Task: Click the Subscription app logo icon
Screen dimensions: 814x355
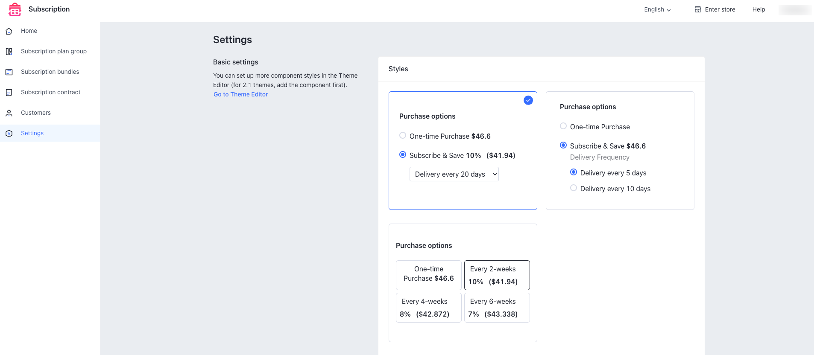Action: pos(15,9)
